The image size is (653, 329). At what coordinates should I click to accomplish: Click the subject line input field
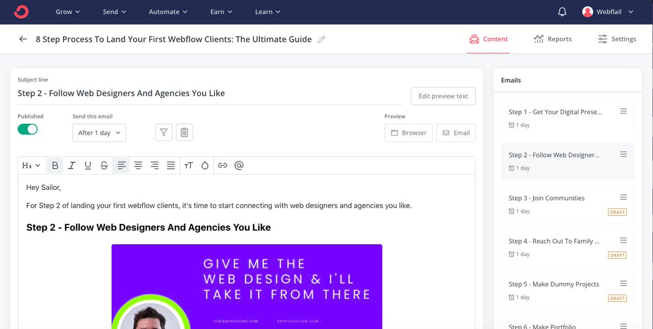point(210,94)
